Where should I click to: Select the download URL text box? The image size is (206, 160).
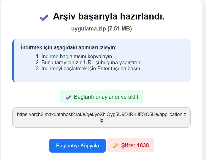[101, 117]
